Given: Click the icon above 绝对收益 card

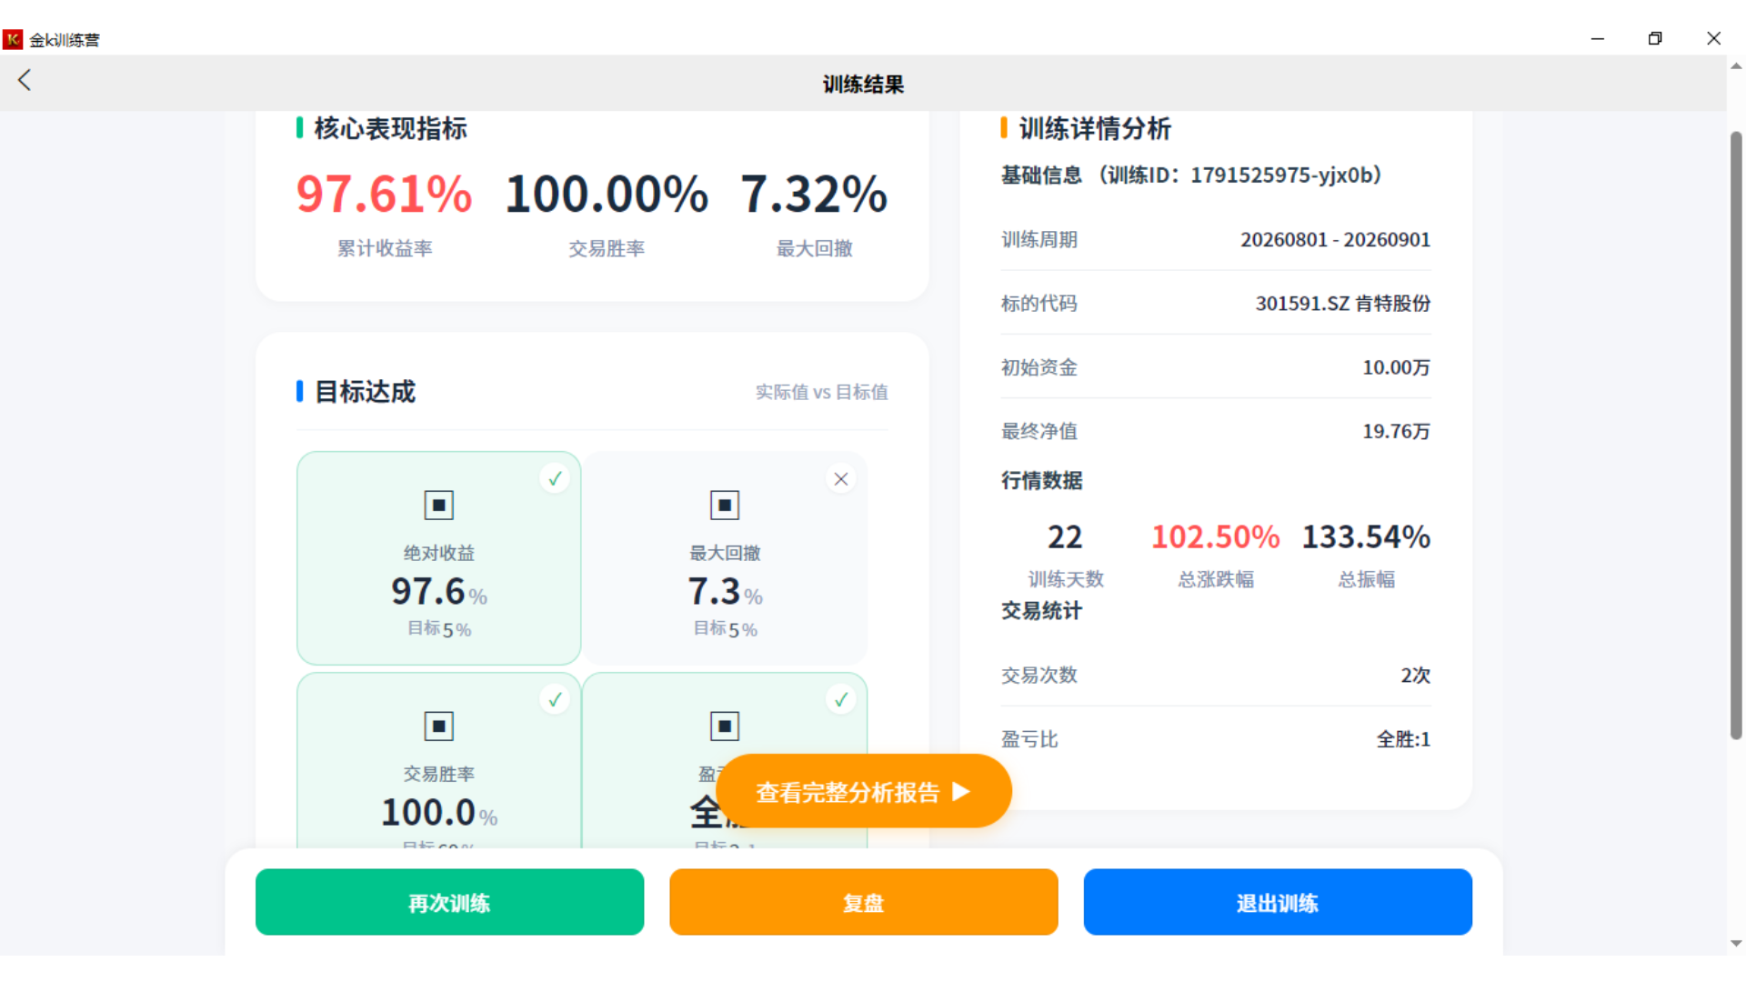Looking at the screenshot, I should click(438, 505).
